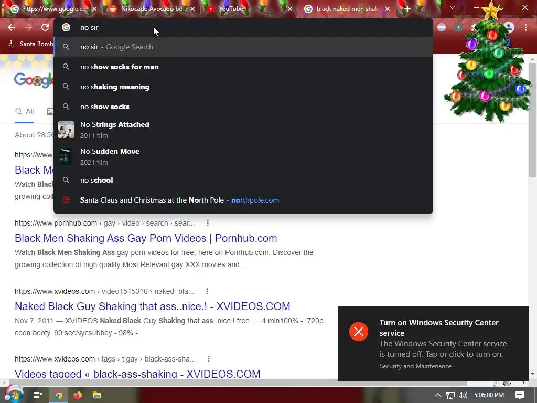Reload the current page
The width and height of the screenshot is (537, 403).
[45, 27]
